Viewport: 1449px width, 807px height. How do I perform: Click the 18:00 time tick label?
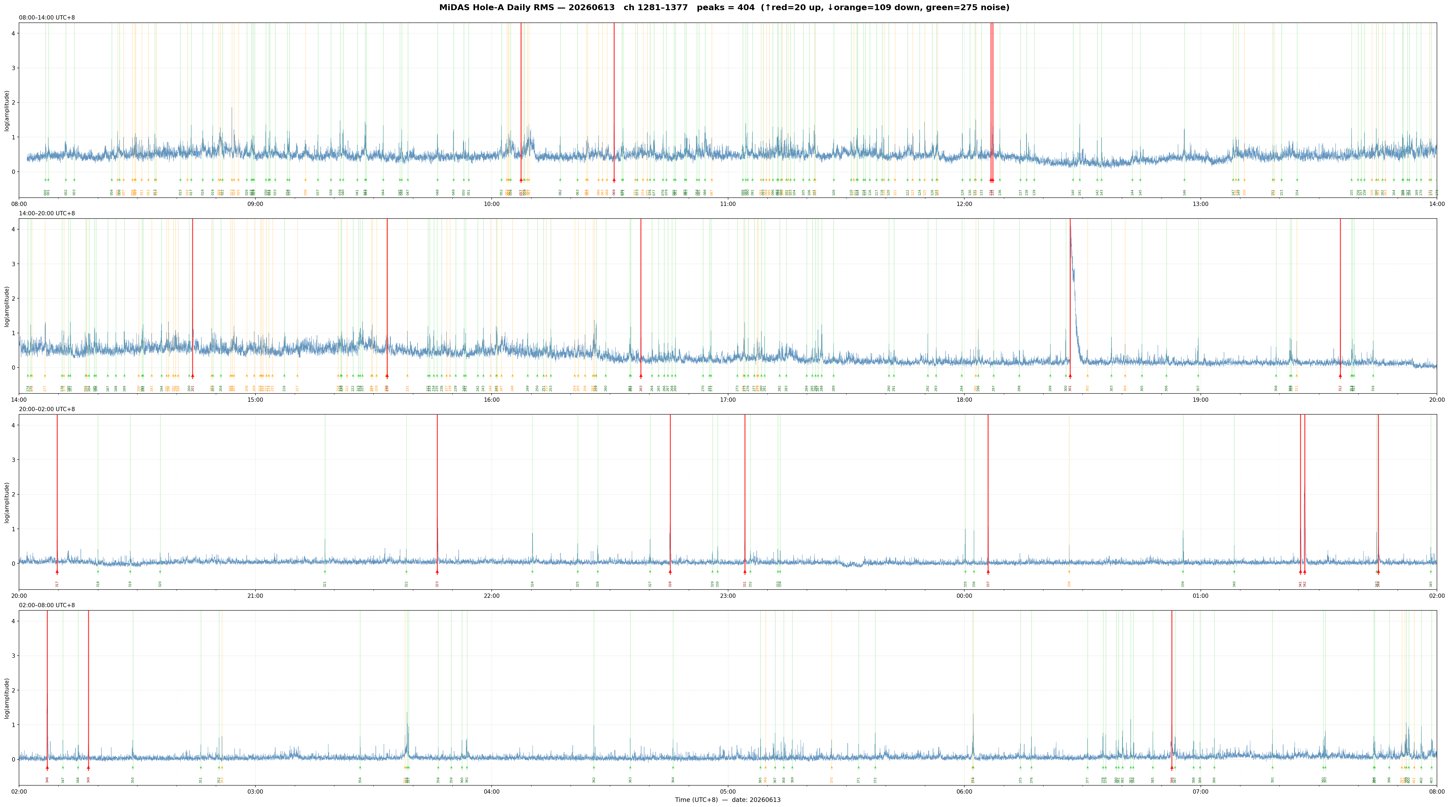click(x=964, y=399)
